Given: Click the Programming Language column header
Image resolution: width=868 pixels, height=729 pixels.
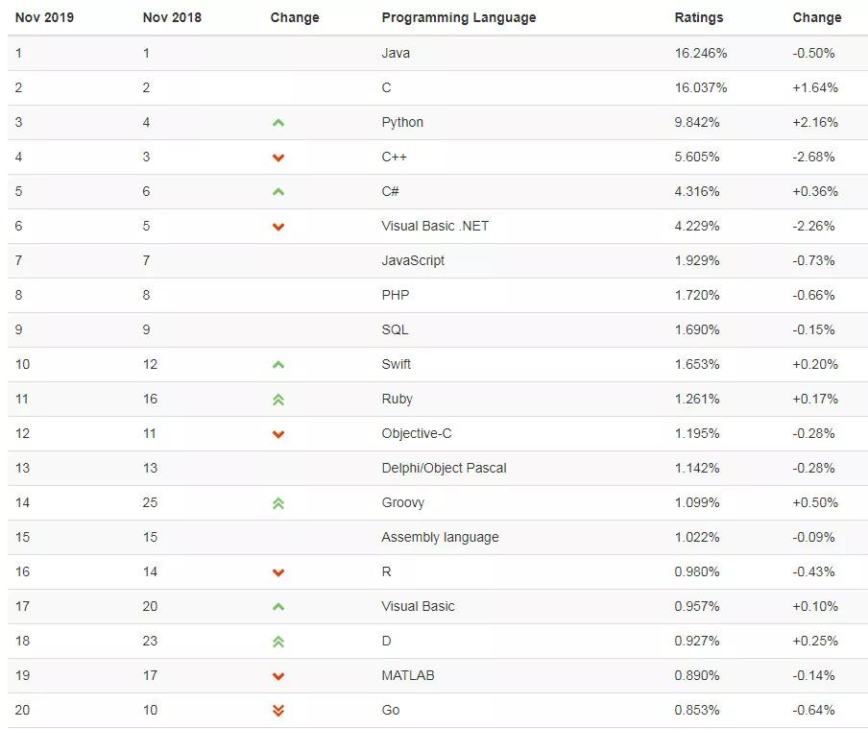Looking at the screenshot, I should tap(458, 17).
